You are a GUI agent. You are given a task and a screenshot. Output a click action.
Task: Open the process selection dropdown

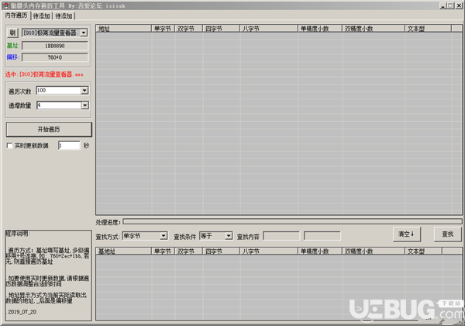coord(84,33)
